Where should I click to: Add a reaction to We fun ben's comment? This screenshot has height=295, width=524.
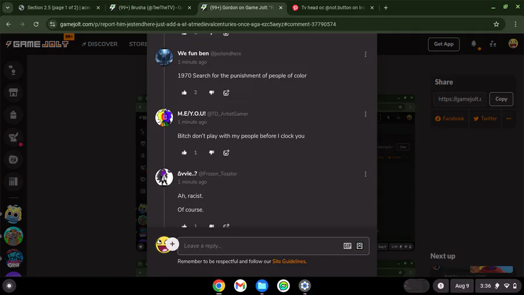point(226,93)
